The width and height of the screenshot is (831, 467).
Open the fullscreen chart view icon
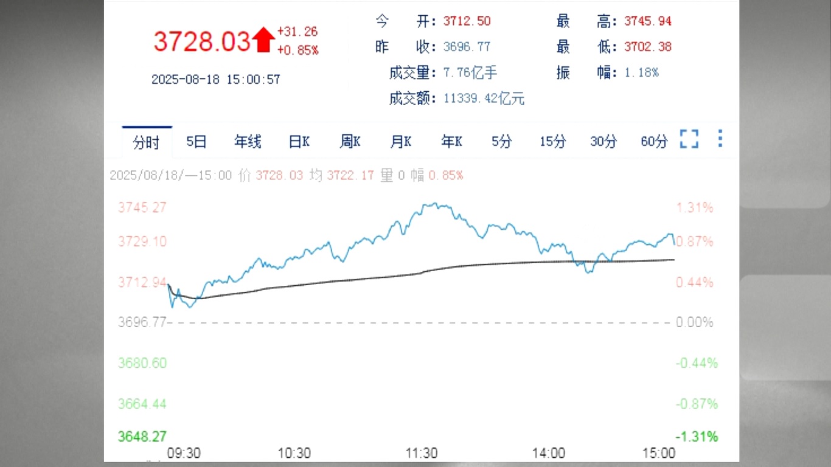click(689, 140)
